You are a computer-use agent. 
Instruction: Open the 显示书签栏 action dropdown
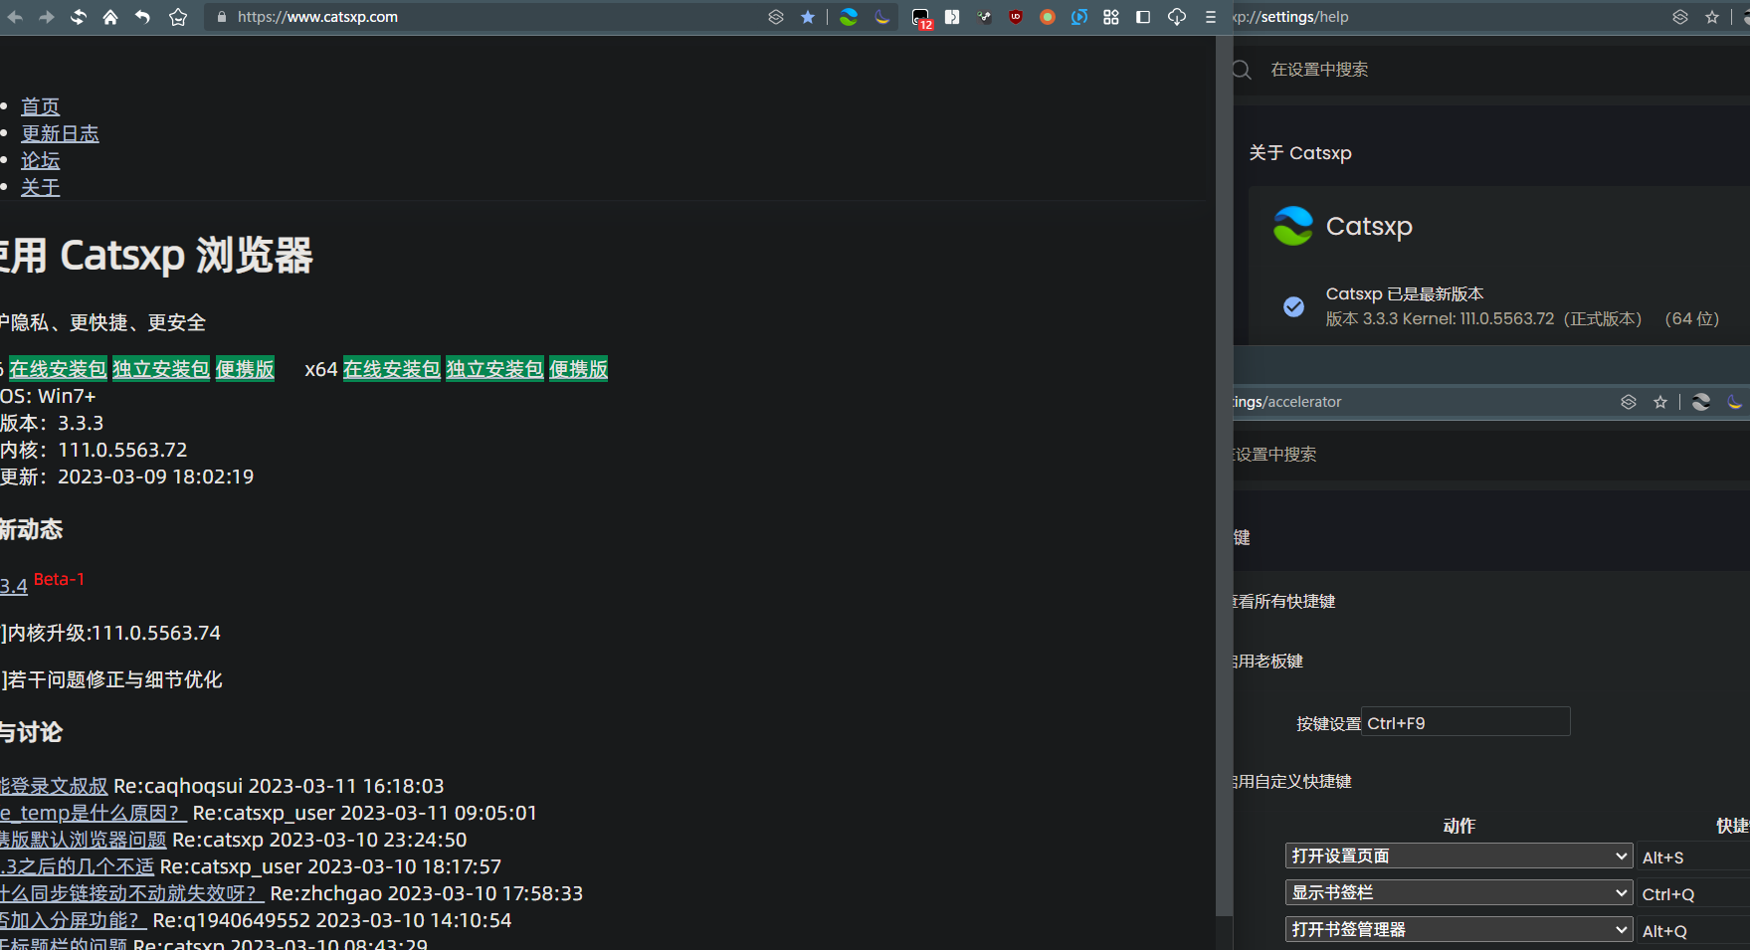[x=1459, y=893]
